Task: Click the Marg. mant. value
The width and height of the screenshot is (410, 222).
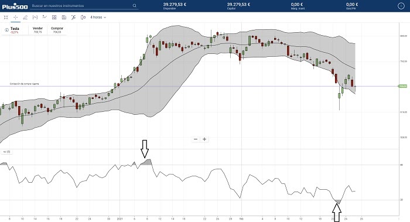Action: click(297, 5)
